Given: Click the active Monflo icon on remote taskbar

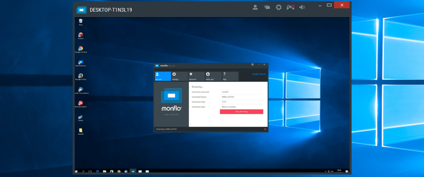Looking at the screenshot, I should 133,171.
